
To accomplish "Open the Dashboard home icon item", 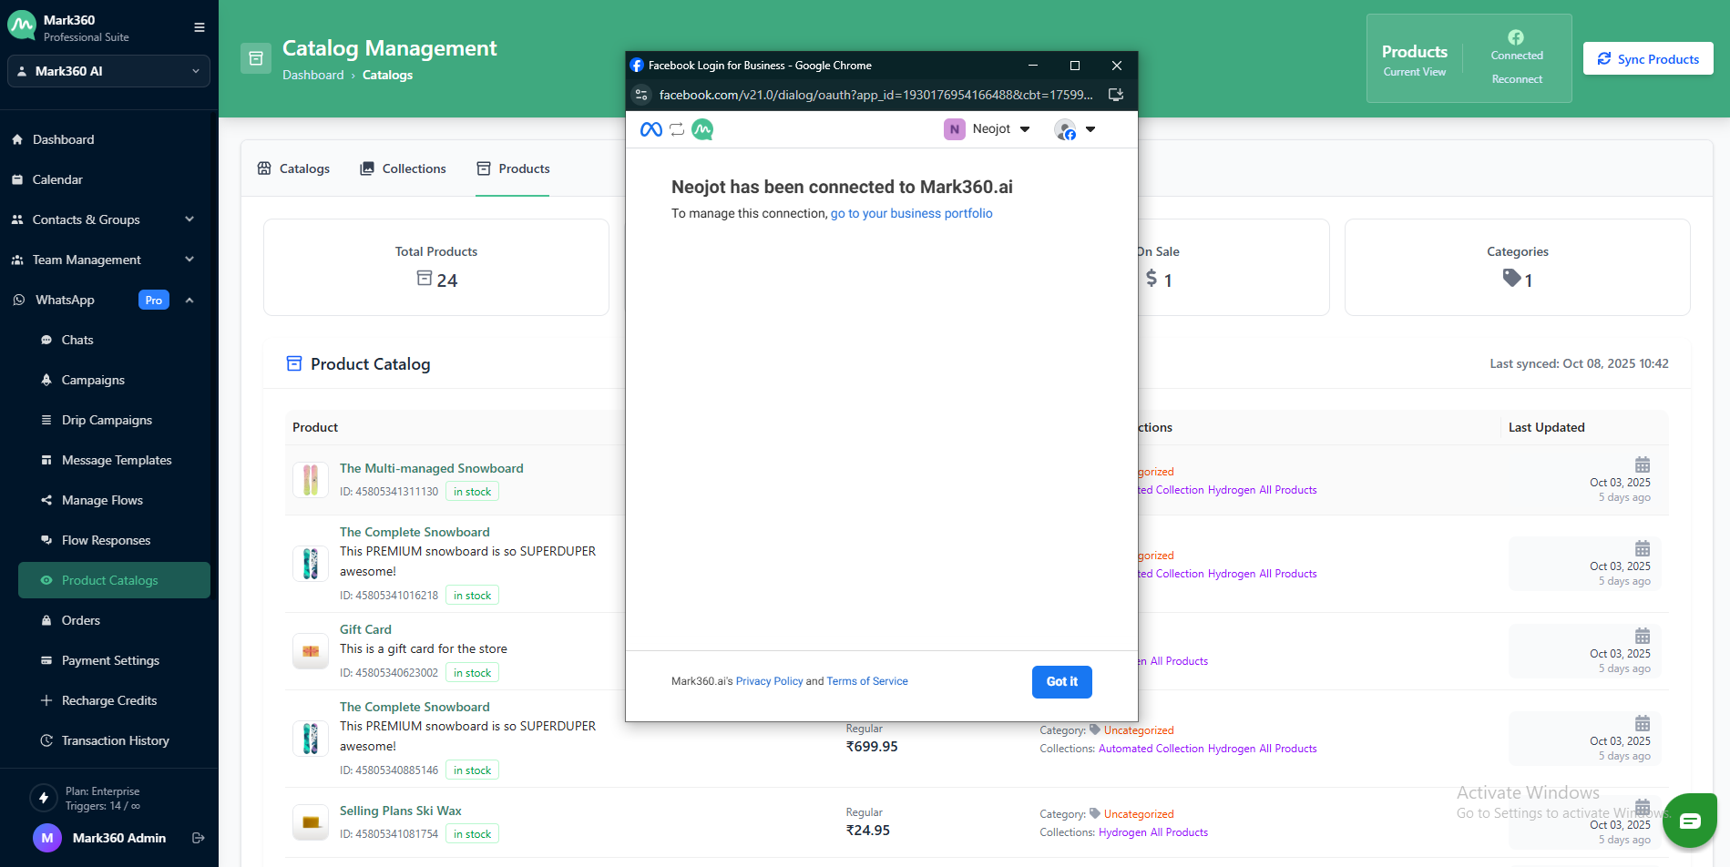I will pos(17,139).
